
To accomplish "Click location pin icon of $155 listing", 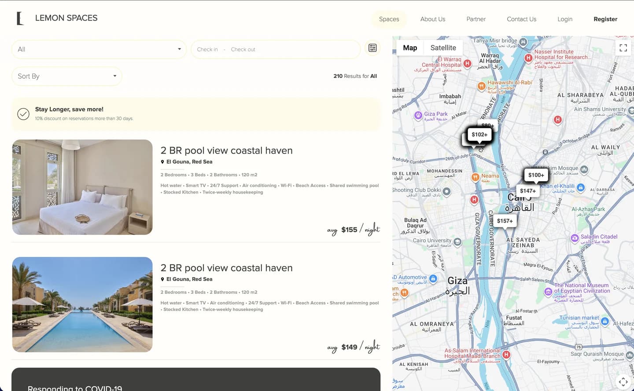I will click(x=162, y=162).
